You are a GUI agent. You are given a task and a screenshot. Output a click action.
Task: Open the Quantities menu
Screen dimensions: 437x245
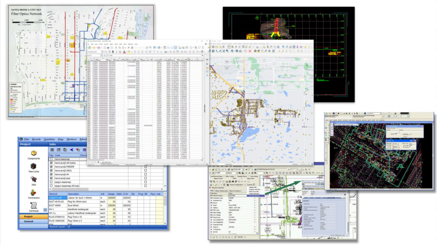50,139
